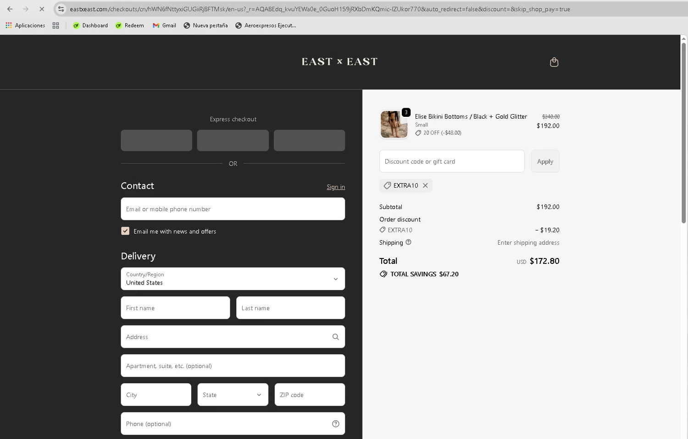
Task: Open the State dropdown
Action: tap(233, 395)
